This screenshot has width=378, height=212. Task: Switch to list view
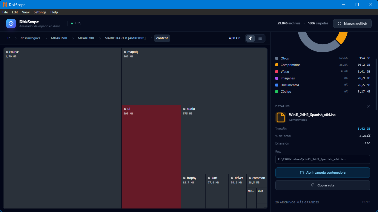point(260,38)
